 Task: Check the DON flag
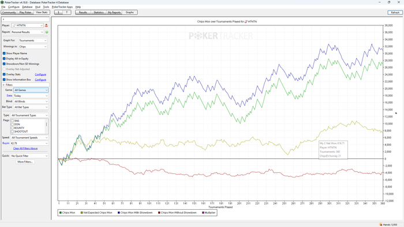12,124
